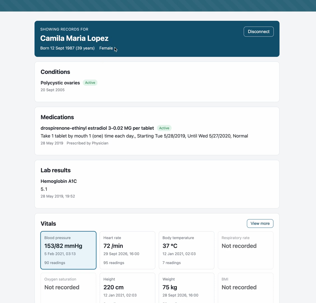Click the Hemoglobin A1C lab result
316x303 pixels.
pos(59,181)
